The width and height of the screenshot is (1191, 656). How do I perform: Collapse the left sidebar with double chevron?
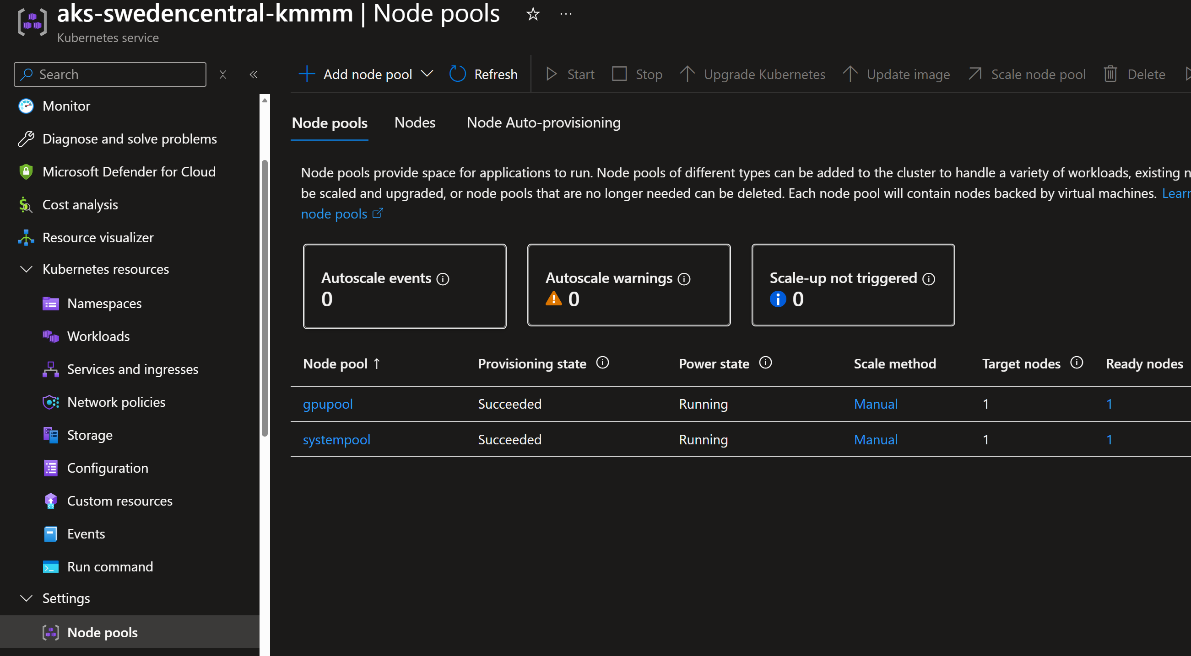(x=254, y=75)
